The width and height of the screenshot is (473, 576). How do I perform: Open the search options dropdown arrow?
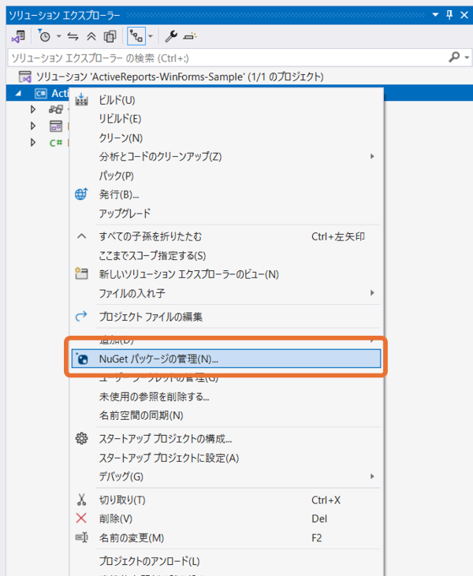tap(467, 58)
